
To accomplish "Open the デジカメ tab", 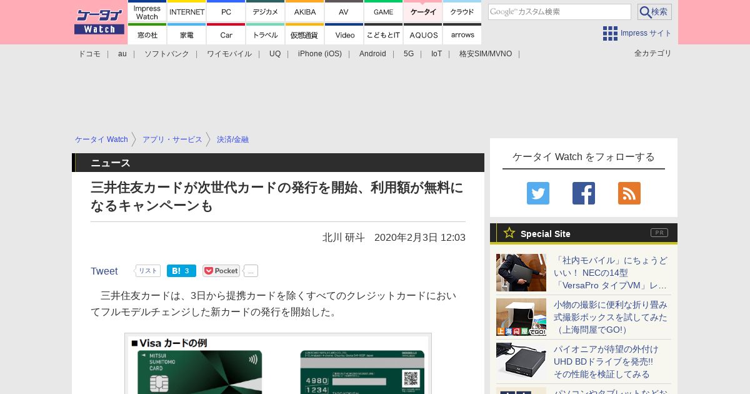I will [x=266, y=11].
